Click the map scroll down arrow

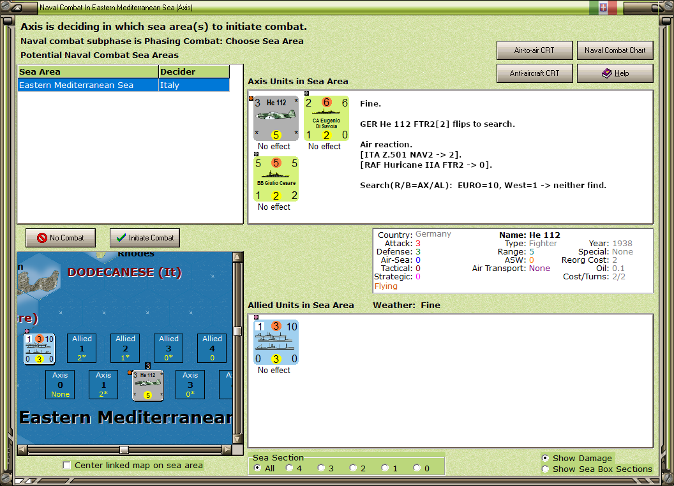click(x=237, y=439)
